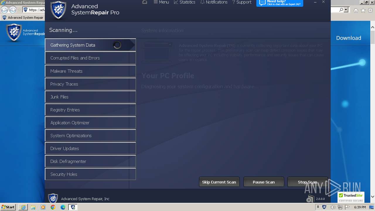Click the browser Forward button
Screen dimensions: 375x211
click(13, 10)
